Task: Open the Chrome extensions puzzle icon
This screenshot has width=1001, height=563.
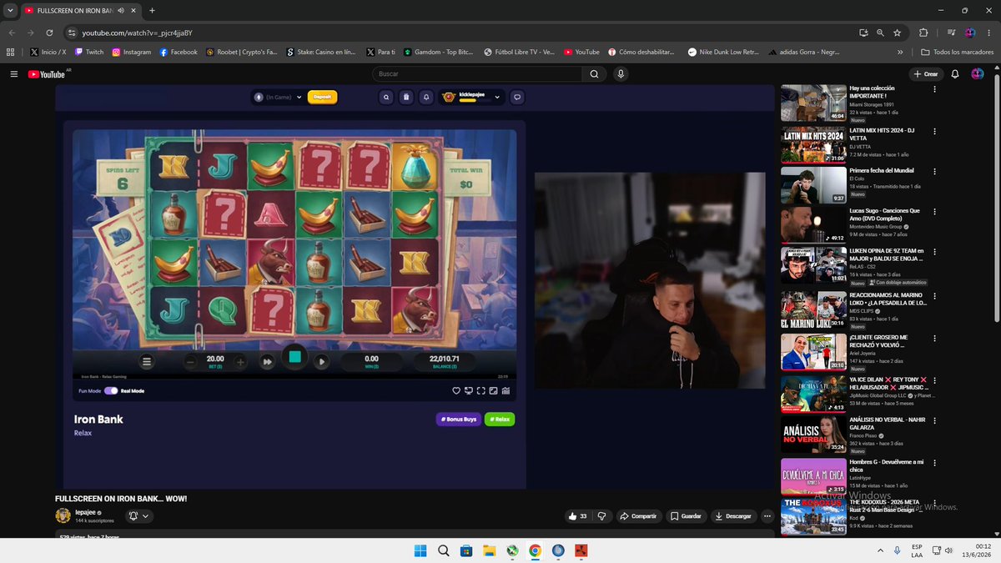Action: click(x=923, y=33)
